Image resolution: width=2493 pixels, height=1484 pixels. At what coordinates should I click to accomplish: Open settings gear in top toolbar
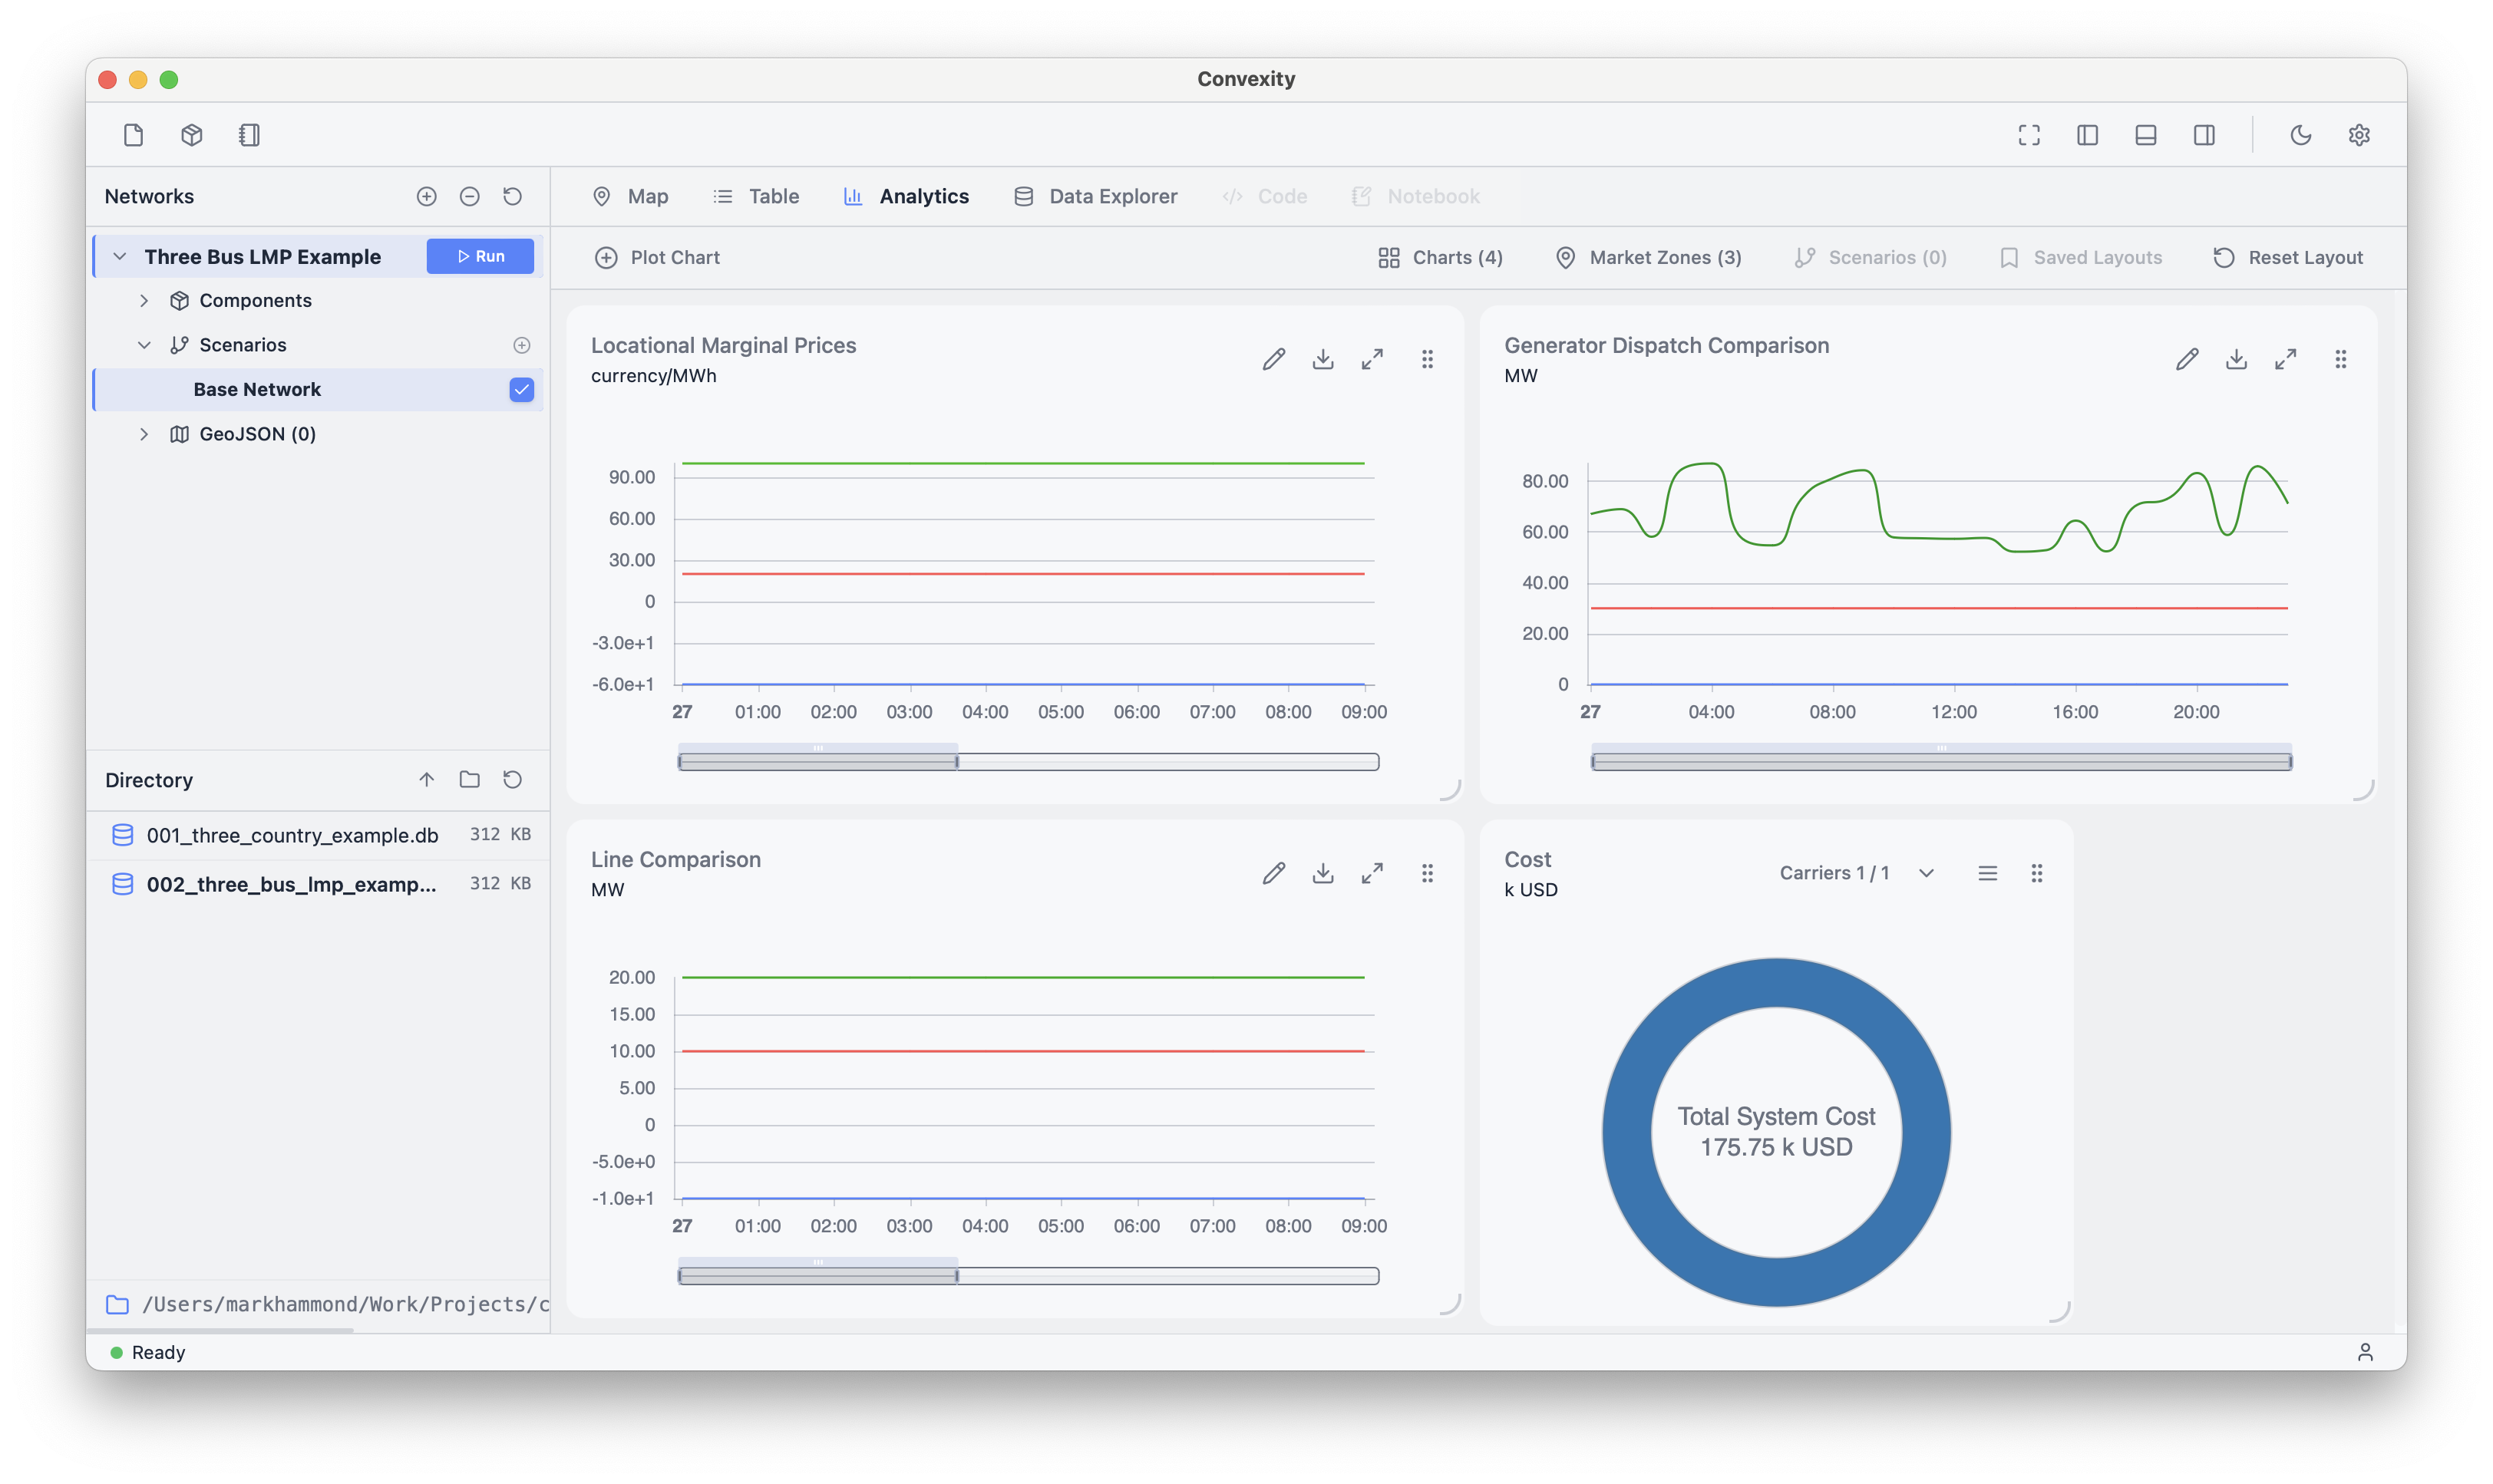click(2359, 135)
